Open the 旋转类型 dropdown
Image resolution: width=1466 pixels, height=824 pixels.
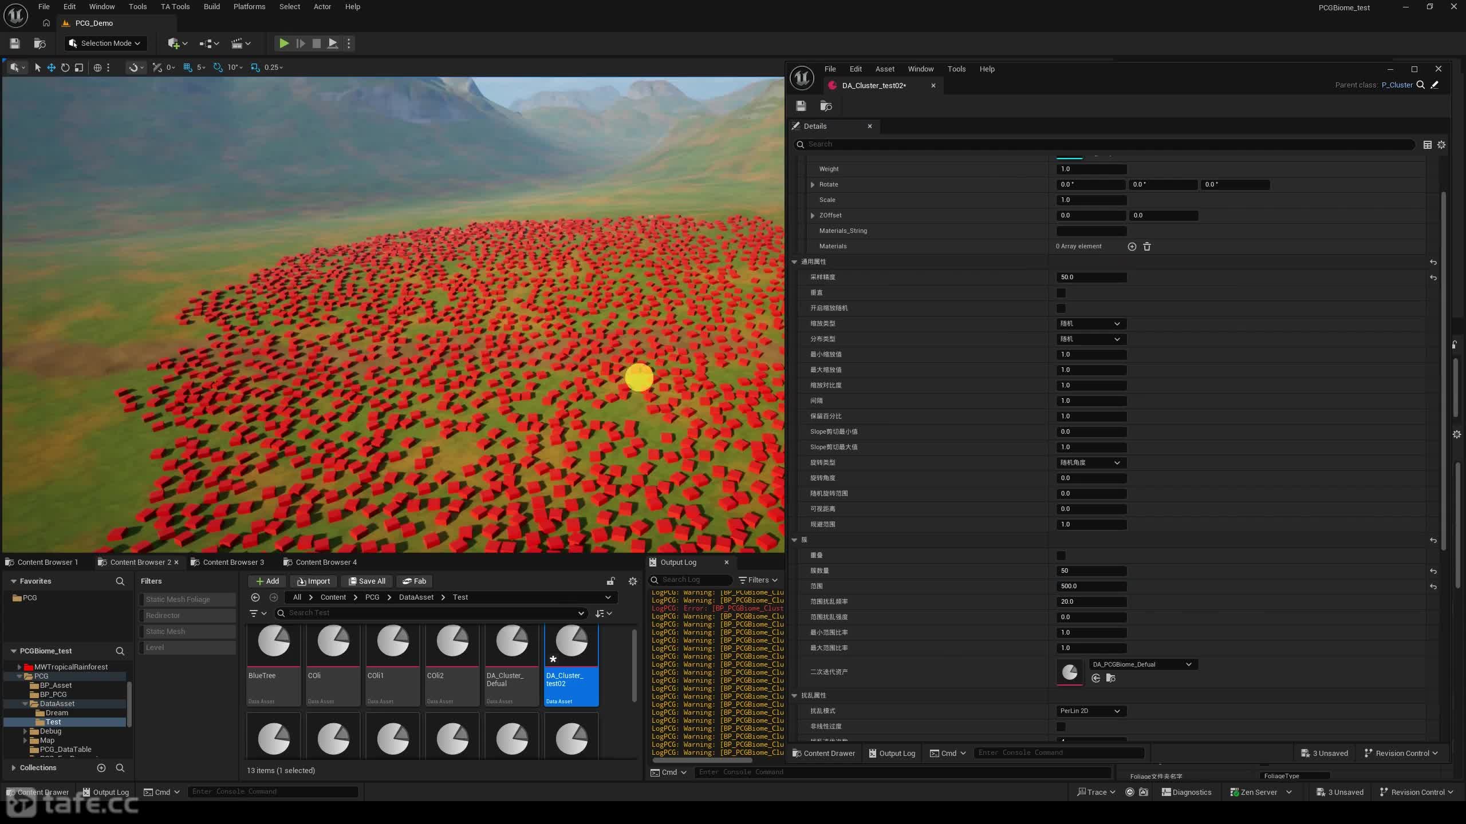click(1091, 463)
